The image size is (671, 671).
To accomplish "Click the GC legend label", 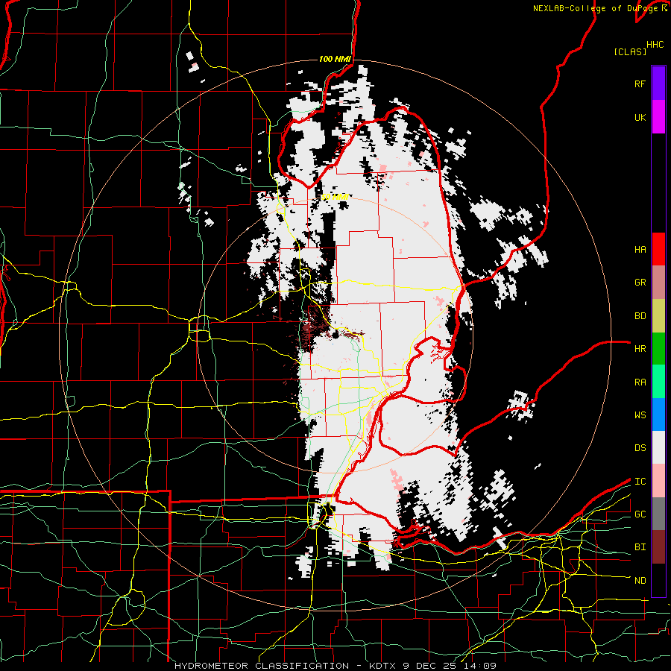I will point(640,514).
